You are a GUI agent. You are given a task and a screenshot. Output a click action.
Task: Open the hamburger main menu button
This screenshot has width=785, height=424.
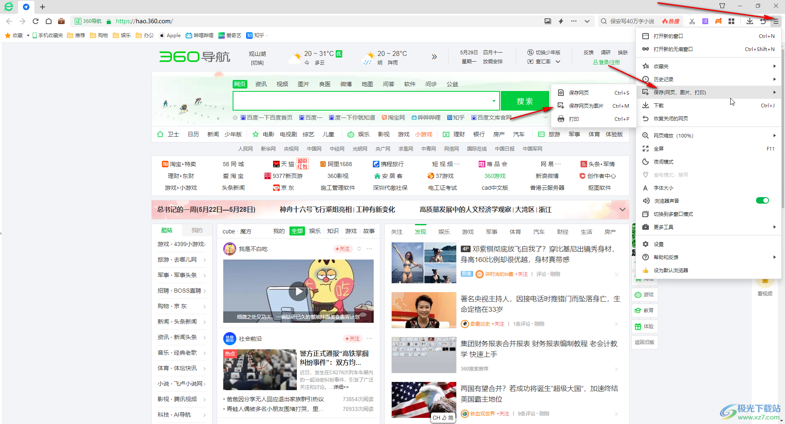pos(776,21)
